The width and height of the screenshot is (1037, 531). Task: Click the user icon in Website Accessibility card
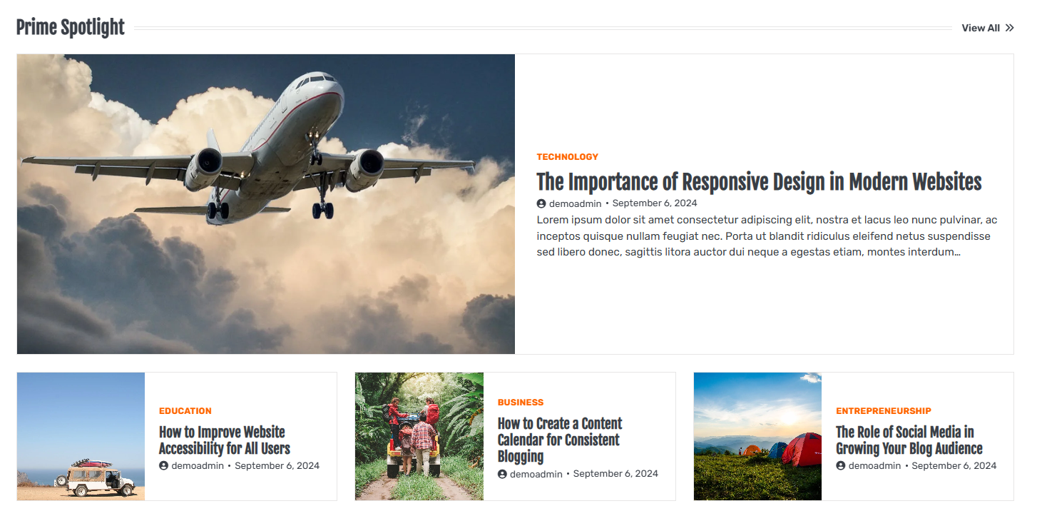(163, 466)
